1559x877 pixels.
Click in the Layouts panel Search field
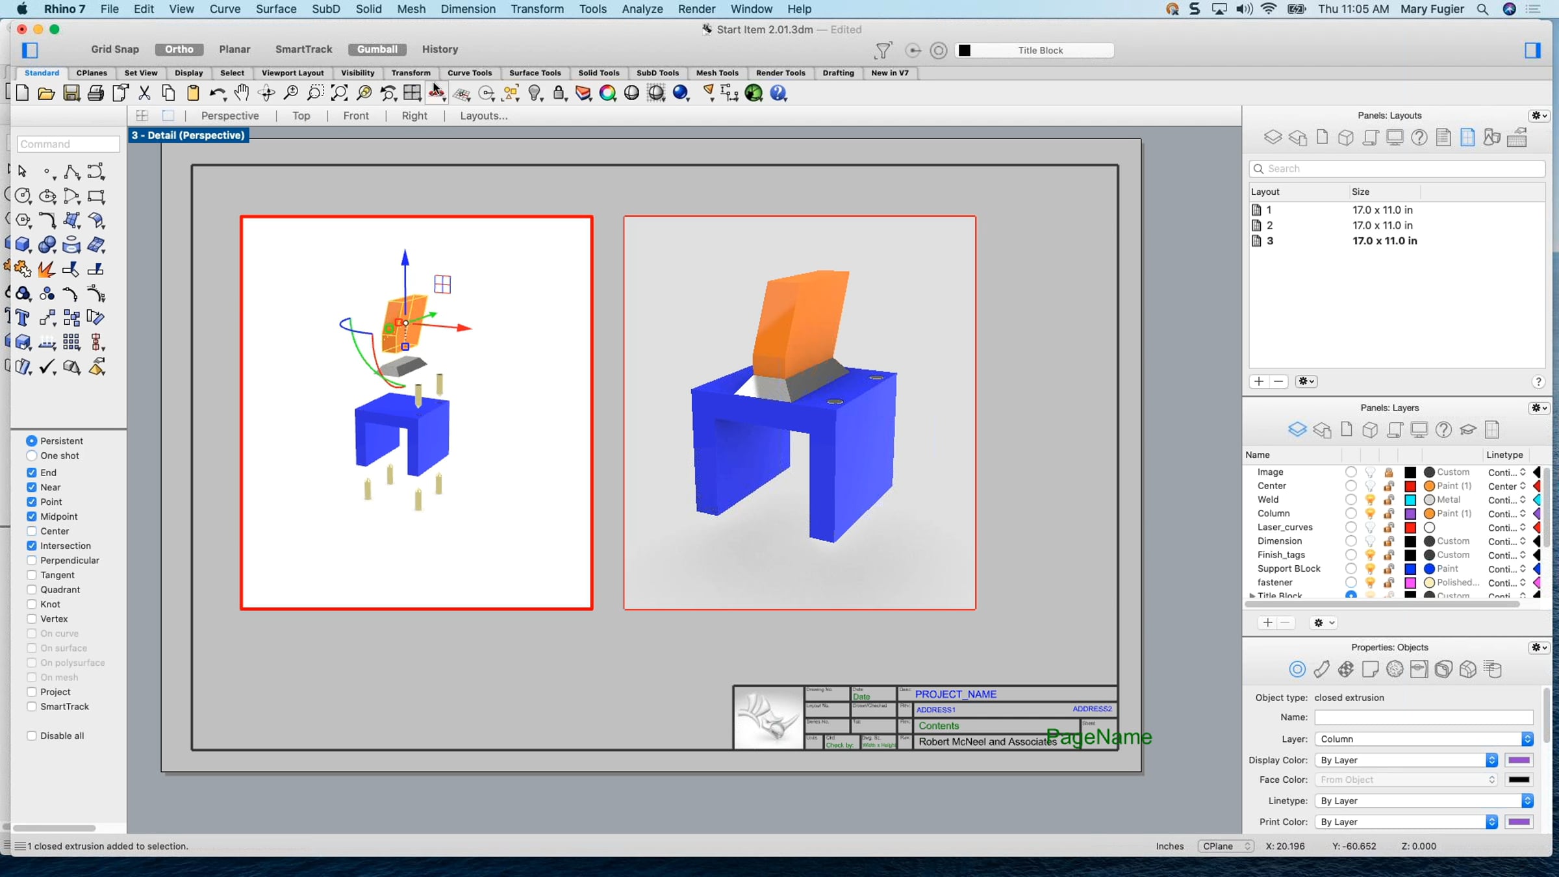click(x=1397, y=168)
